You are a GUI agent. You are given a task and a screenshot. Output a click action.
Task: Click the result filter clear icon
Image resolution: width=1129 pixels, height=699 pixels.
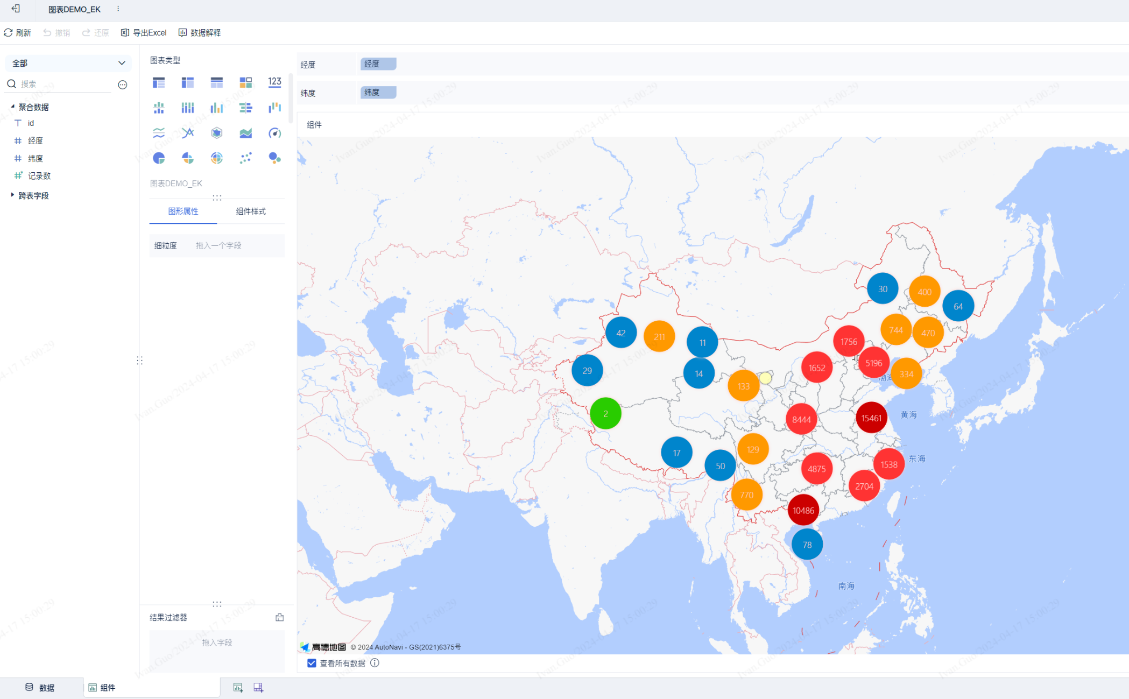click(x=279, y=617)
